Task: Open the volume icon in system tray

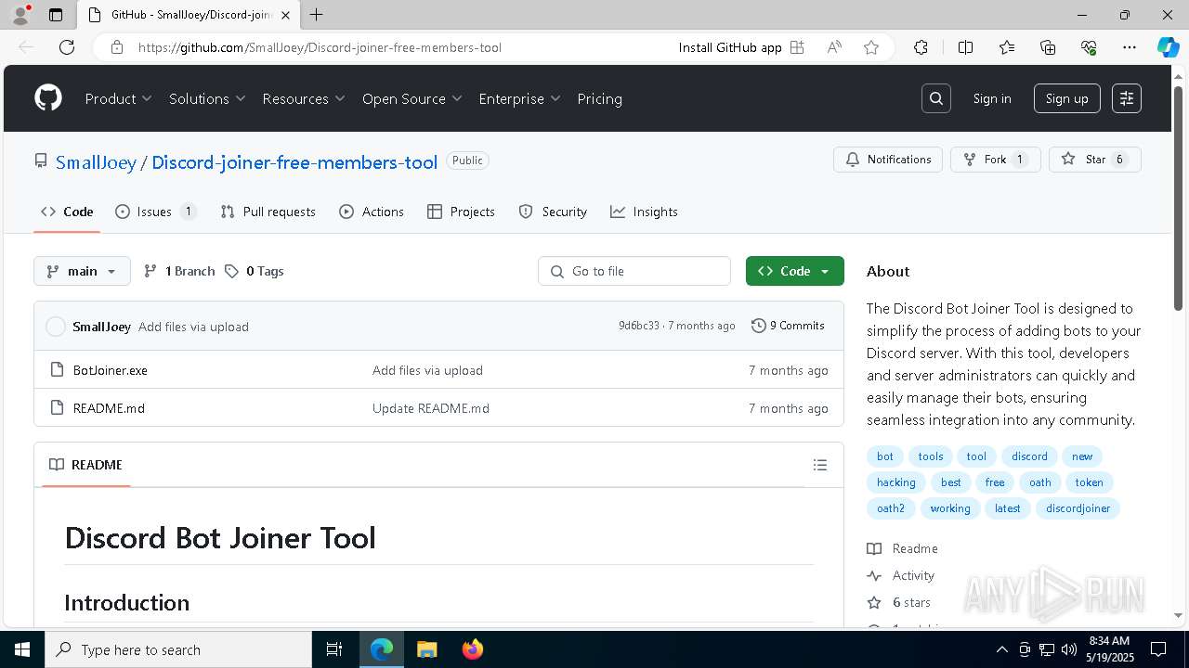Action: [x=1068, y=649]
